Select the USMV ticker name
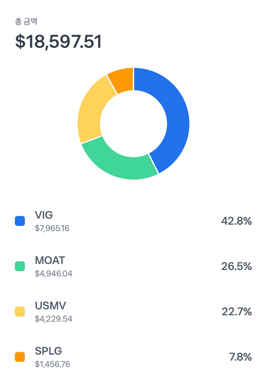Screen dimensions: 267x384 click(x=50, y=306)
